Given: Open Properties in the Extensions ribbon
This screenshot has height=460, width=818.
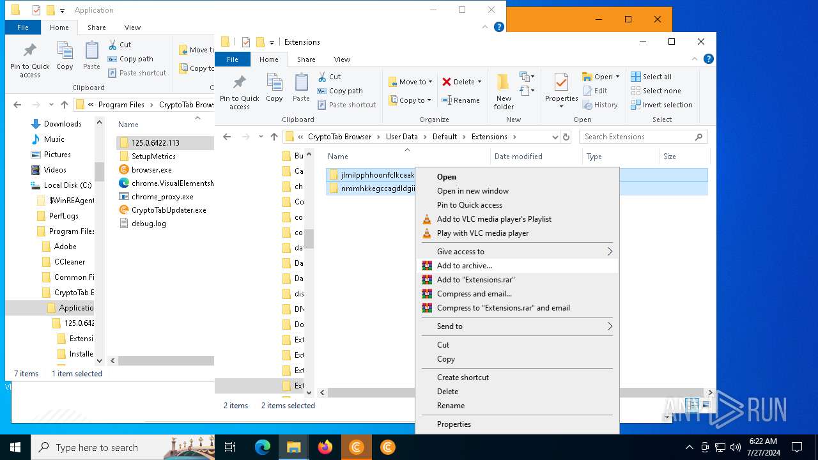Looking at the screenshot, I should pyautogui.click(x=561, y=91).
